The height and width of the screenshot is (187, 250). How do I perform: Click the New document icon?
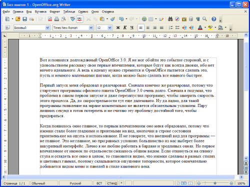pyautogui.click(x=7, y=19)
